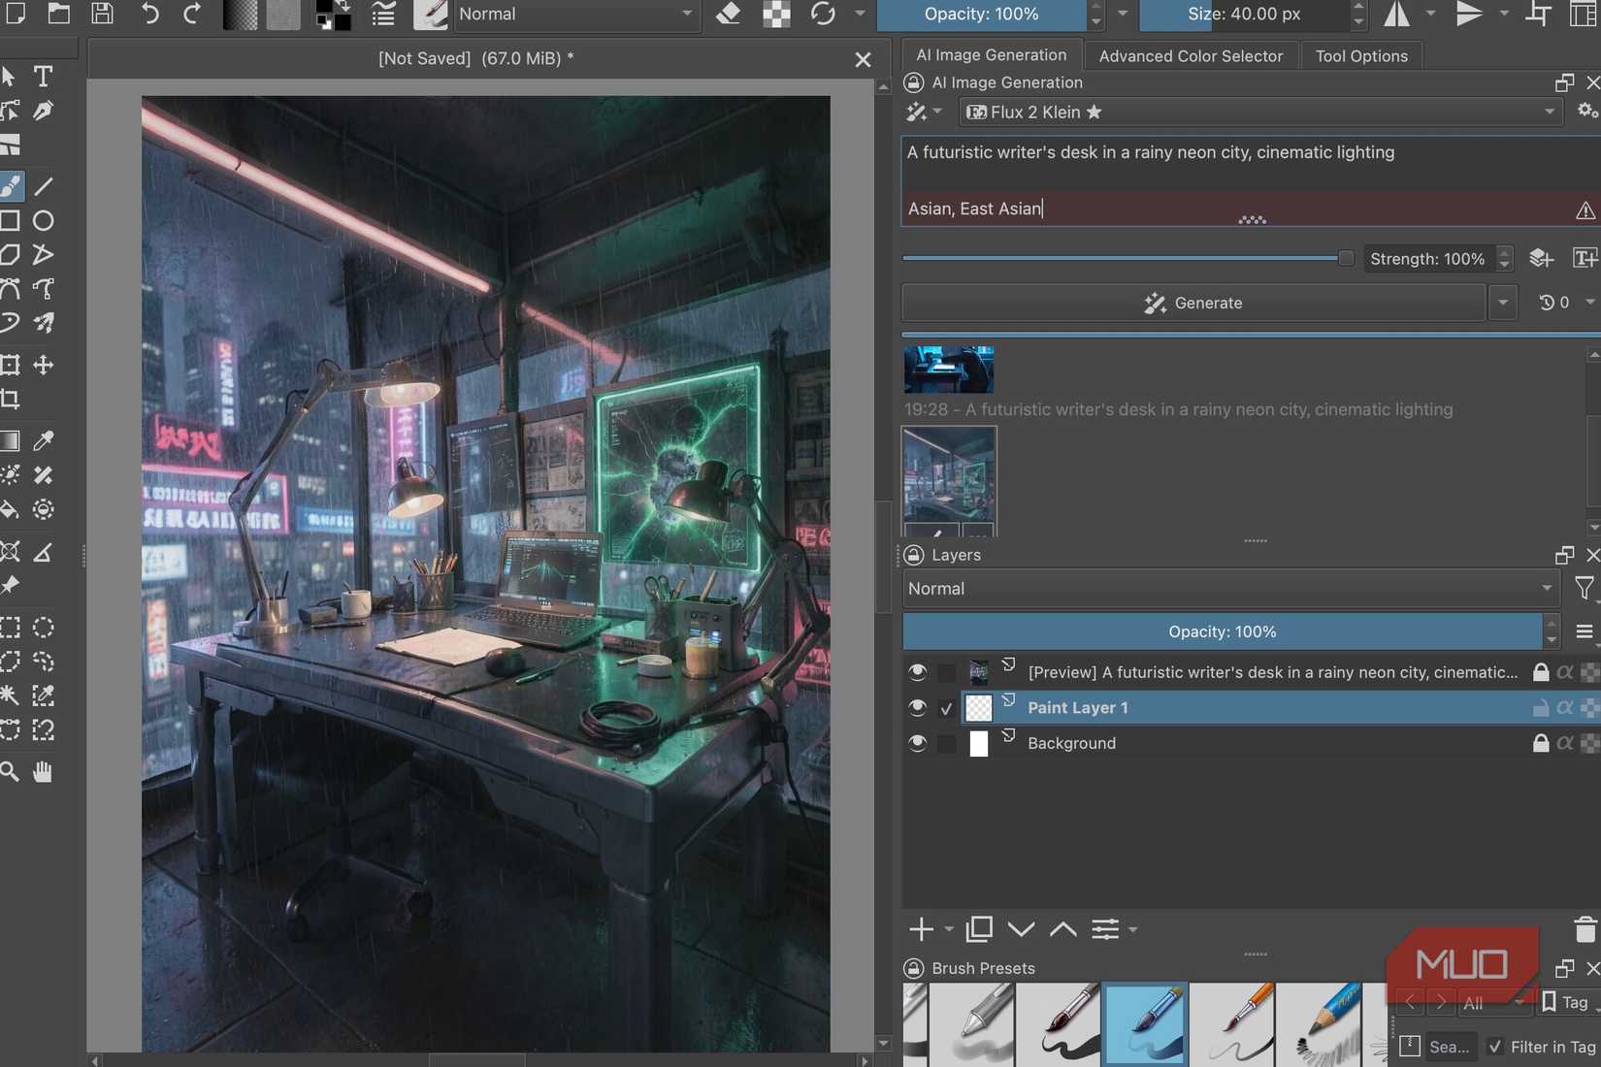
Task: Click the horizontal mirror toolbar button
Action: click(1399, 15)
